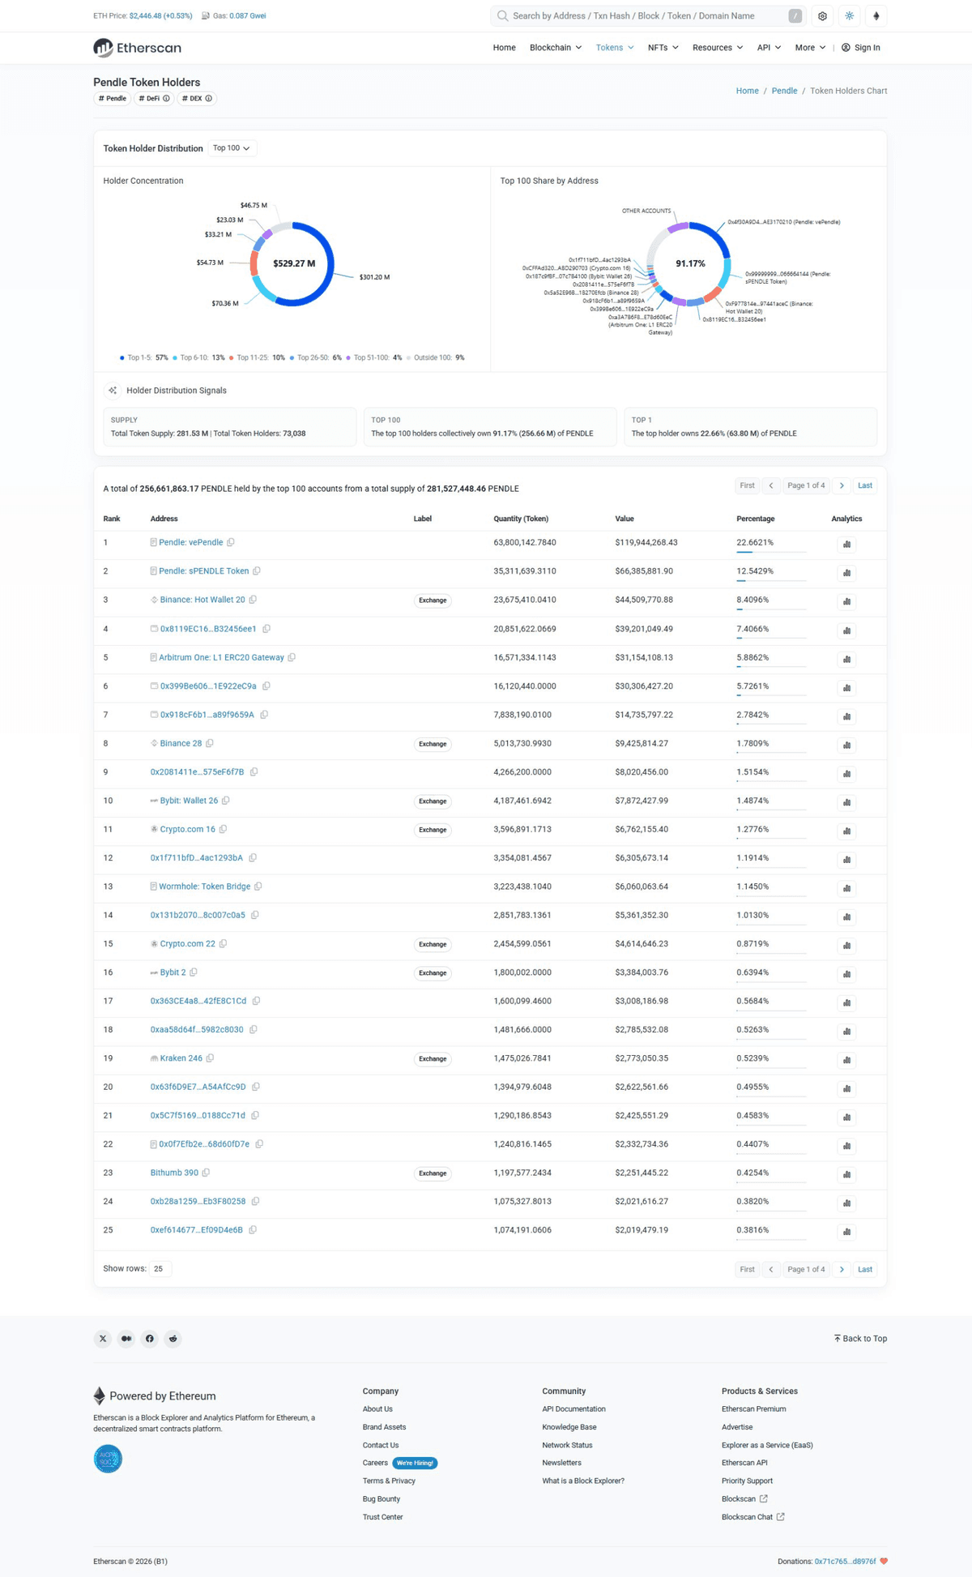Open Etherscan Facebook social icon
The width and height of the screenshot is (972, 1577).
tap(150, 1339)
